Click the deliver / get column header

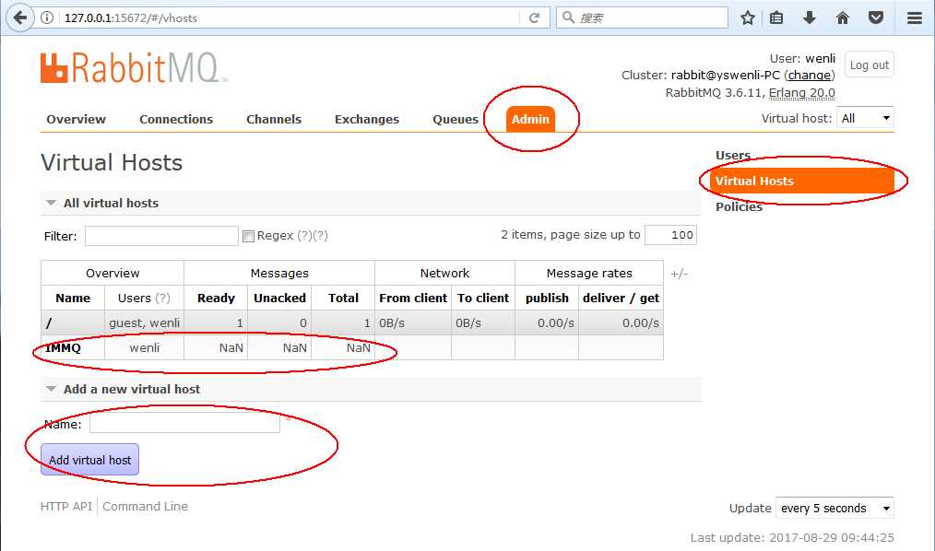coord(621,298)
